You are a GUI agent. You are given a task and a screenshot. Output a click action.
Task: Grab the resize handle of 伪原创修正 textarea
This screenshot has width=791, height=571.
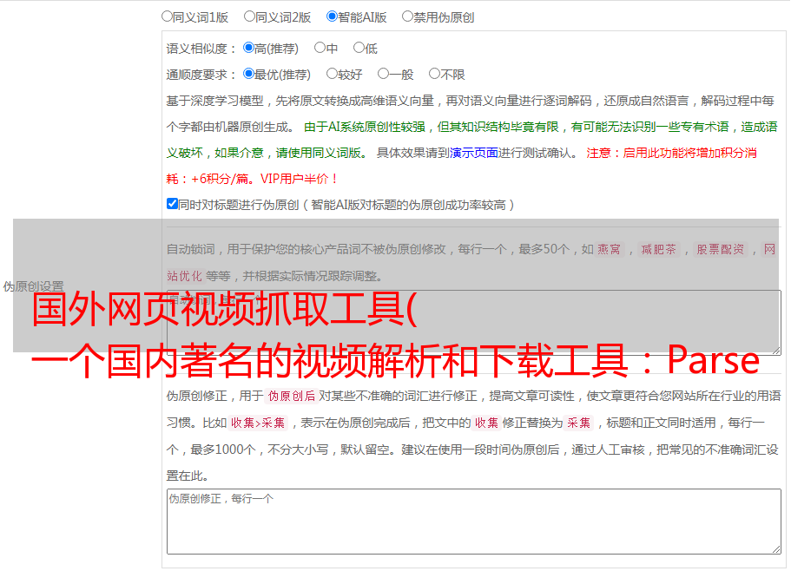click(776, 549)
